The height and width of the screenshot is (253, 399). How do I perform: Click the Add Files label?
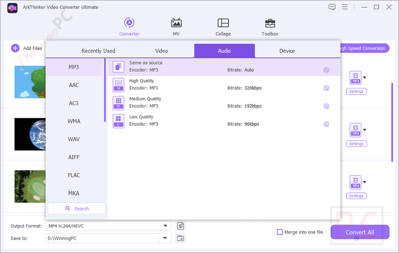(32, 48)
